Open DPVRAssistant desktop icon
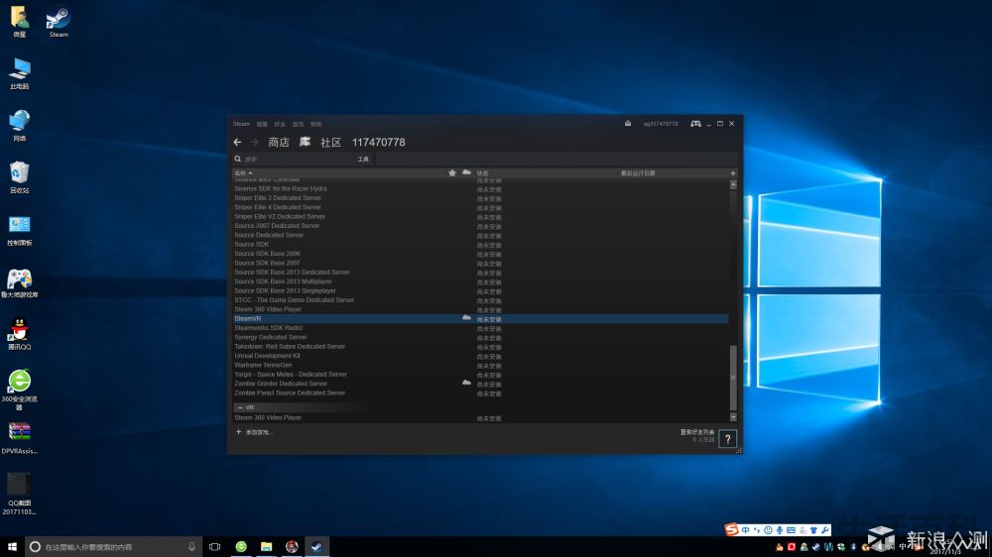992x557 pixels. point(20,438)
